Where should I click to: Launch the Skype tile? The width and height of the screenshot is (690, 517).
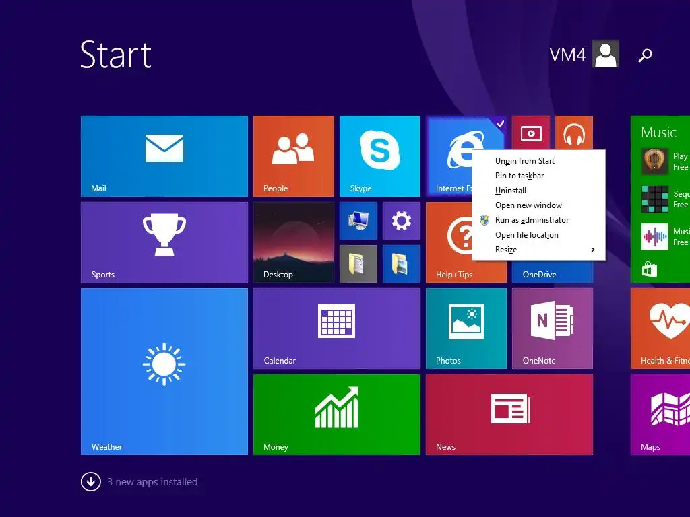(380, 156)
